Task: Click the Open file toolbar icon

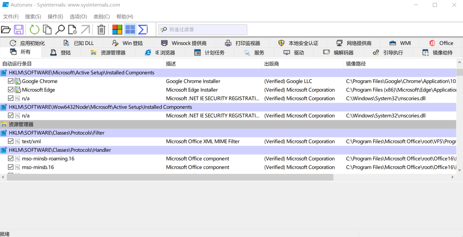Action: point(6,30)
